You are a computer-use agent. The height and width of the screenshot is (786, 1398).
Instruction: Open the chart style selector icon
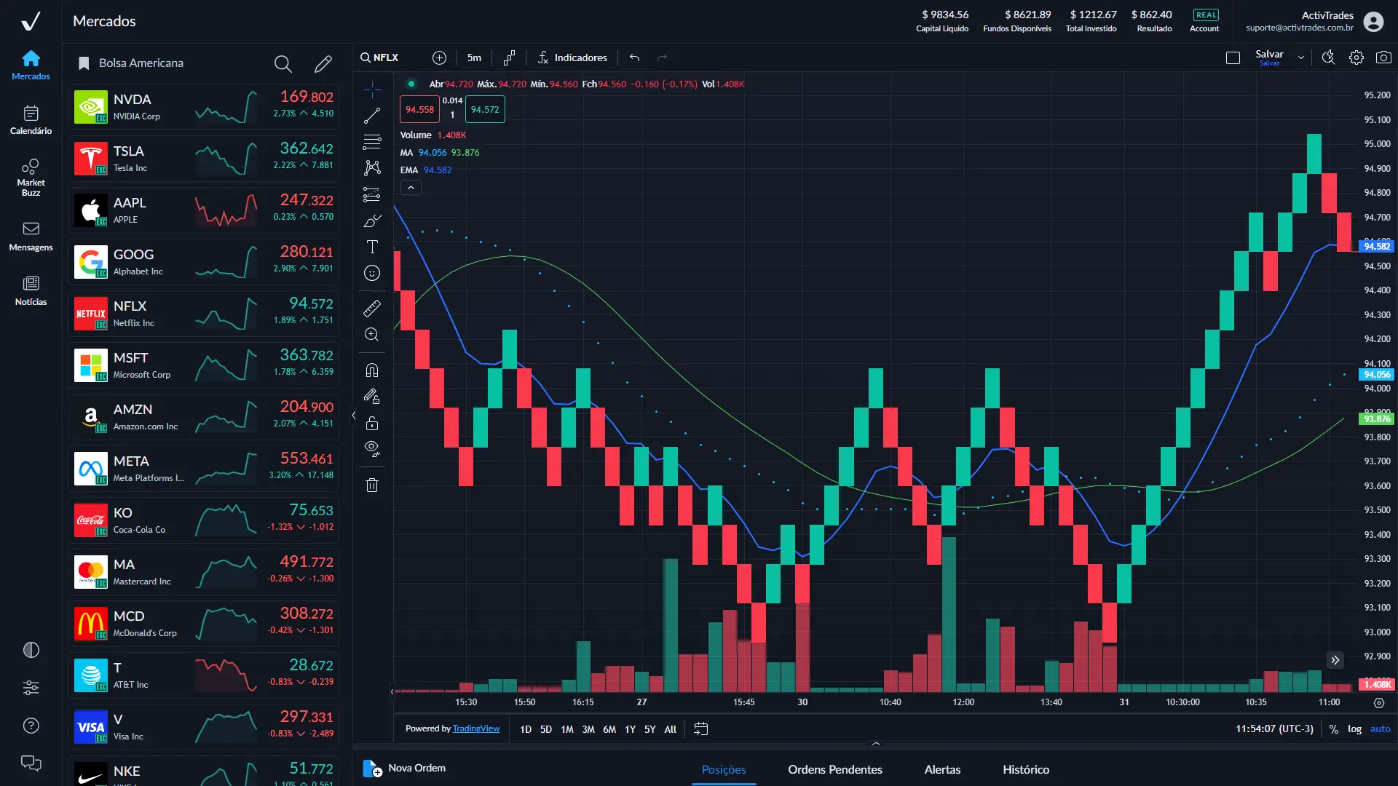(x=509, y=57)
